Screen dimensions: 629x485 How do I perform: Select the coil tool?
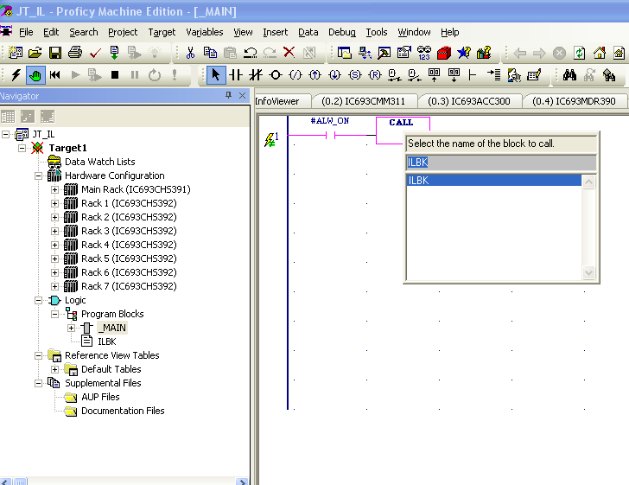pos(275,75)
